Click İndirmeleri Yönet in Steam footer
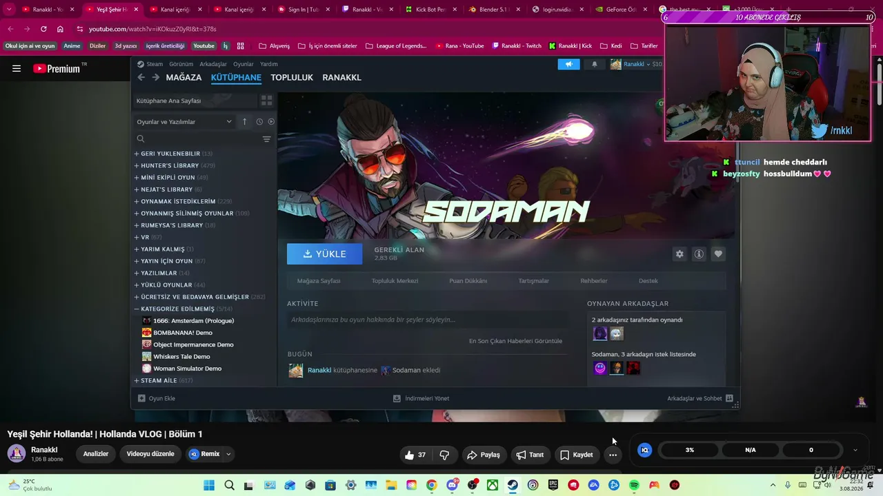 click(421, 398)
